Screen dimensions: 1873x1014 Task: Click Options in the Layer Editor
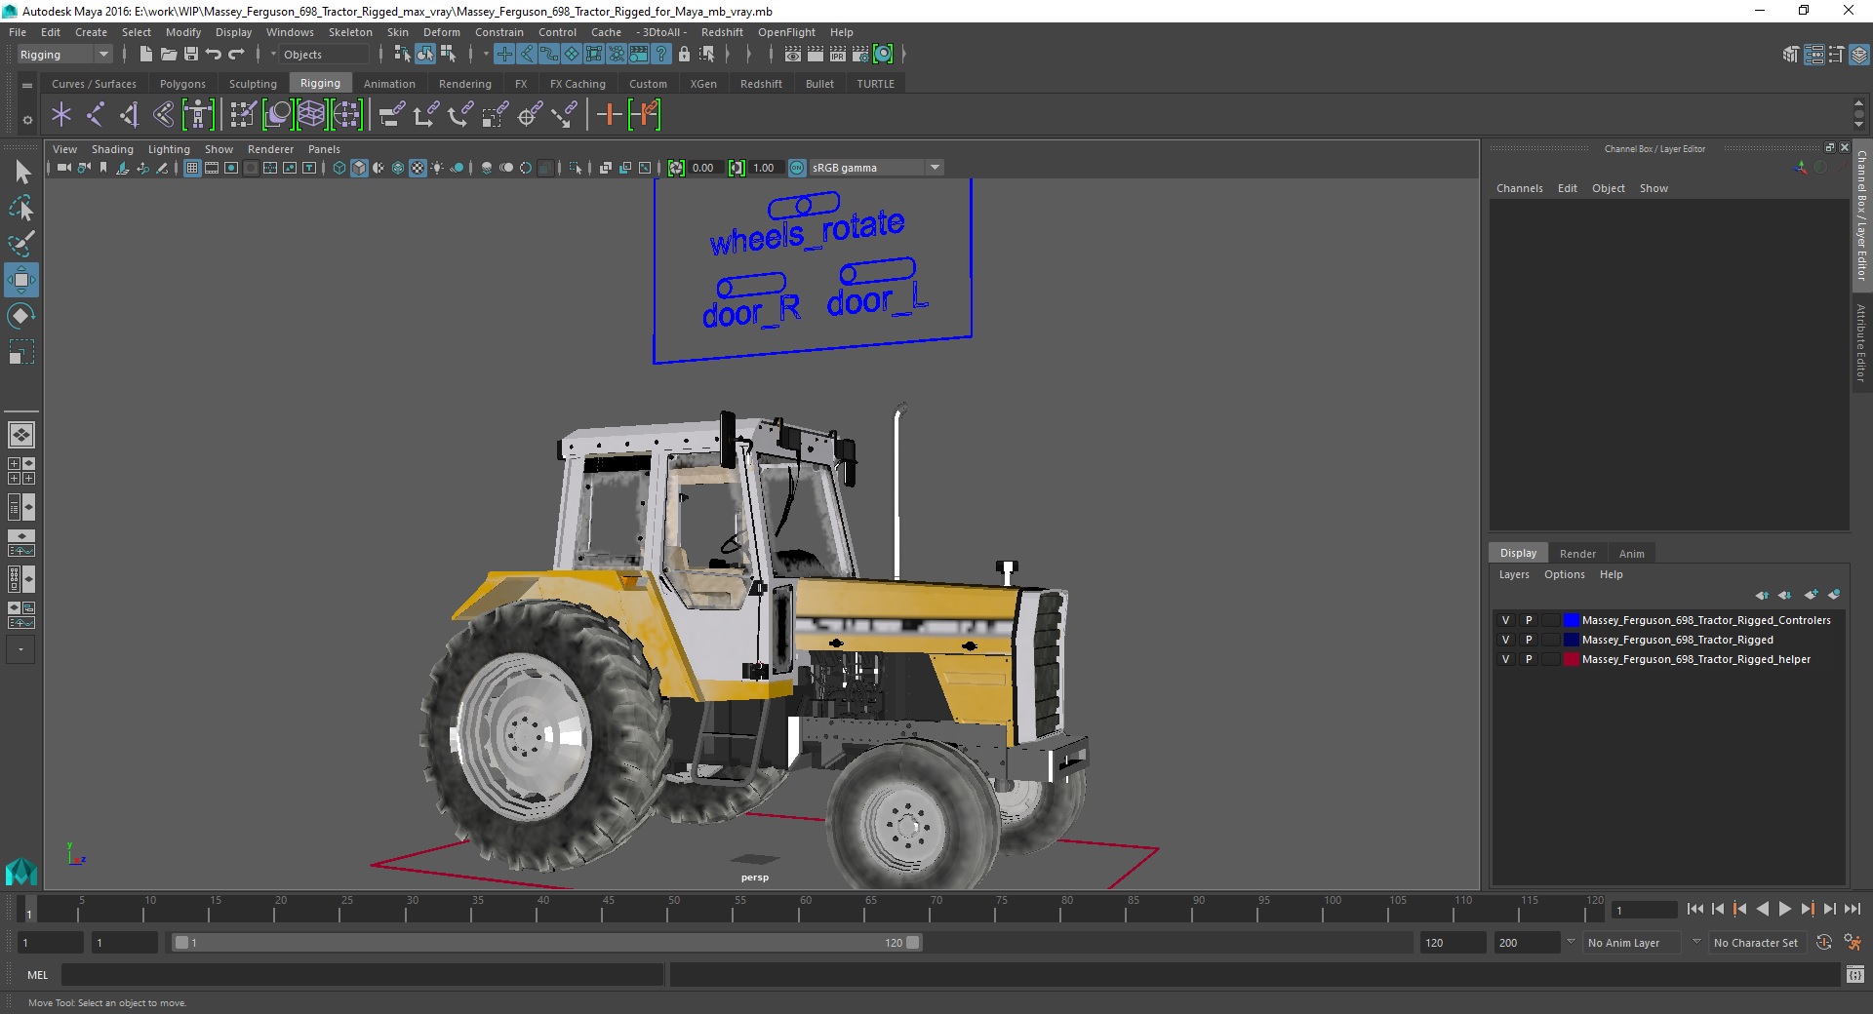pyautogui.click(x=1564, y=574)
